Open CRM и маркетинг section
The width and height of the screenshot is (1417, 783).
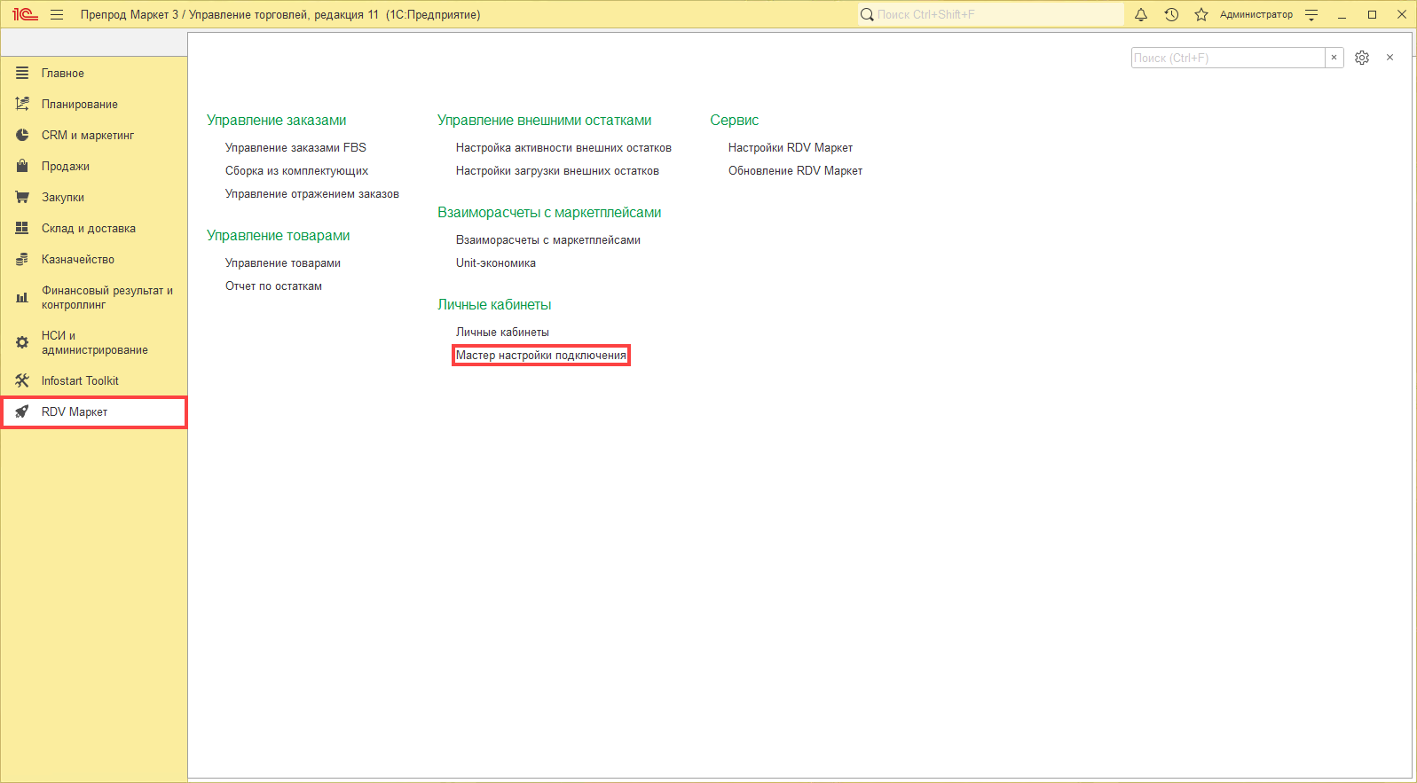pos(94,135)
